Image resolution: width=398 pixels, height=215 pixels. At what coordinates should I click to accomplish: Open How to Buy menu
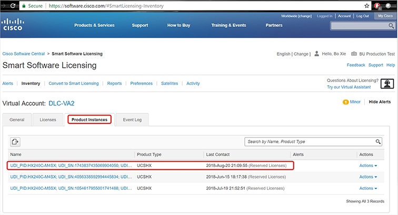pyautogui.click(x=178, y=25)
